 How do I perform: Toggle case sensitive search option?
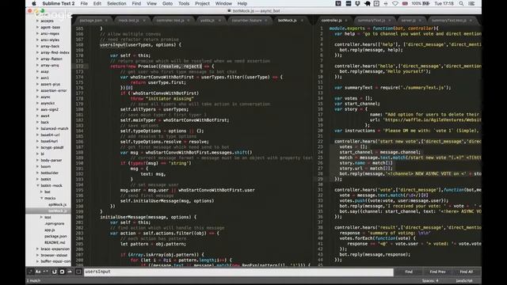coord(38,272)
